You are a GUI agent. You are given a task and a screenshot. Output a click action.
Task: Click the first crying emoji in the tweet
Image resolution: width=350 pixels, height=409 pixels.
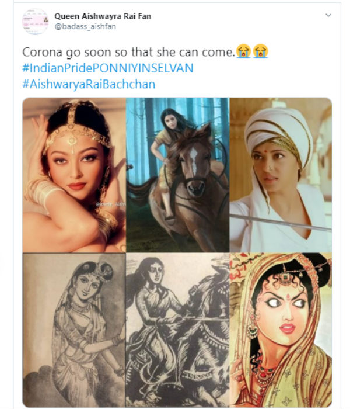coord(244,52)
